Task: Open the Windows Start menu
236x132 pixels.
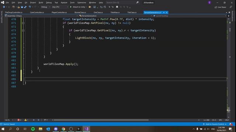Action: [3, 129]
